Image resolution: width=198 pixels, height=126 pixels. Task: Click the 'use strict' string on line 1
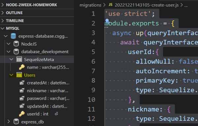point(128,14)
